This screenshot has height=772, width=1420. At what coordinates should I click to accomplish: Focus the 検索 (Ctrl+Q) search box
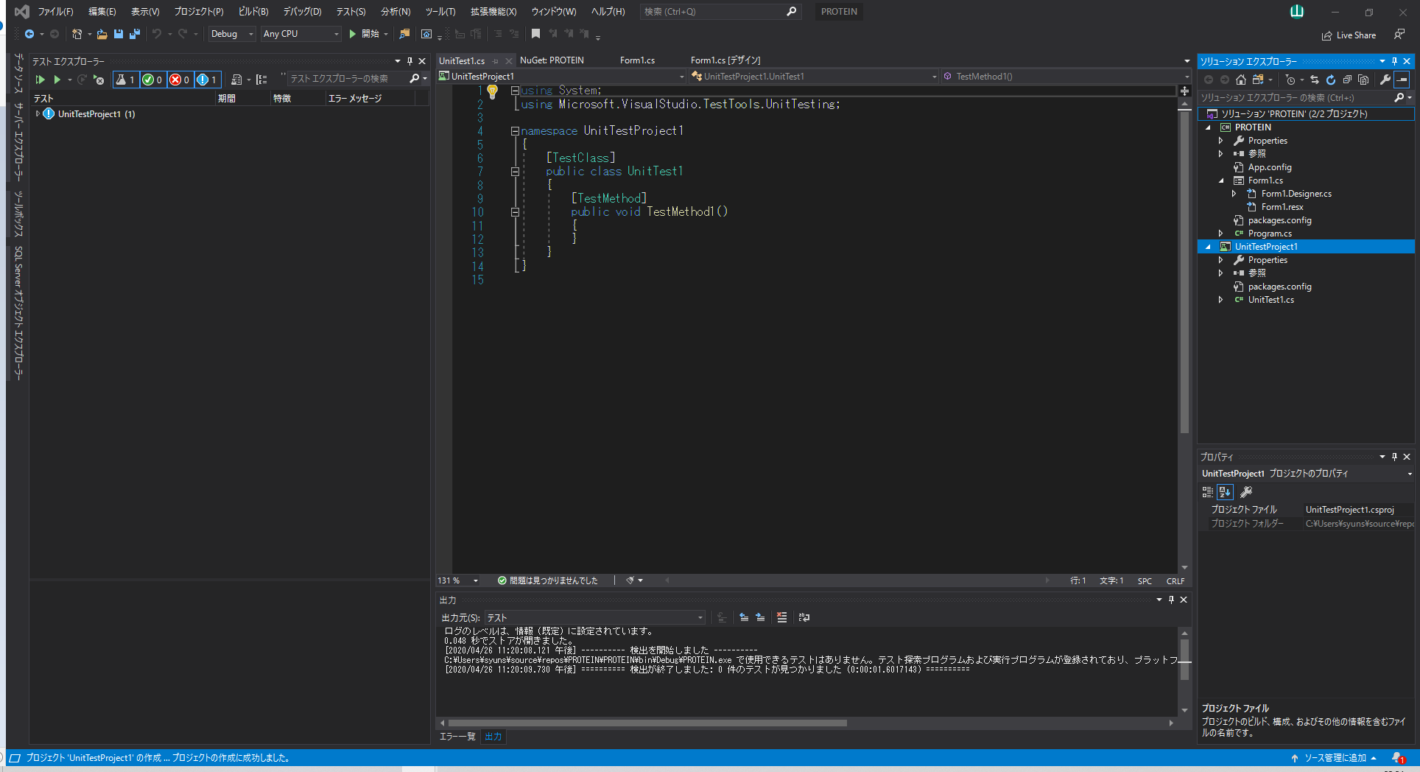[720, 12]
